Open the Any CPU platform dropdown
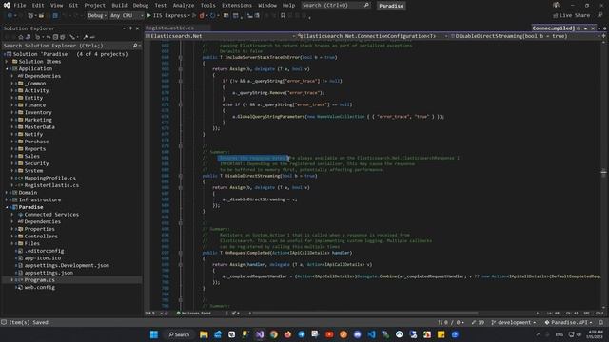609x342 pixels. pos(127,15)
